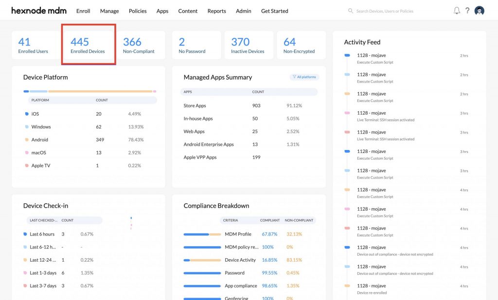Click the search magnifier icon
The height and width of the screenshot is (300, 498).
pyautogui.click(x=350, y=11)
